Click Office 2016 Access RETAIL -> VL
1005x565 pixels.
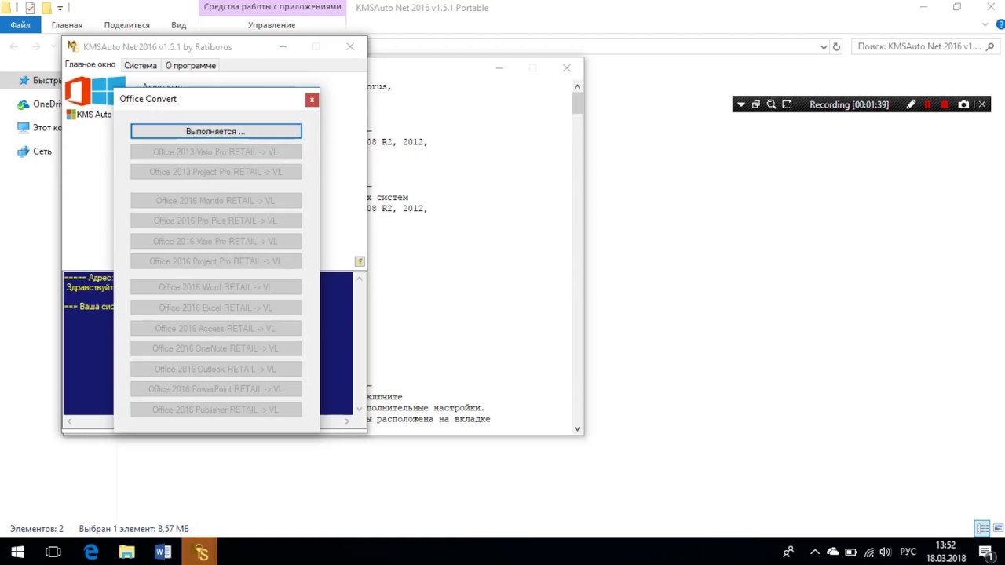coord(216,328)
